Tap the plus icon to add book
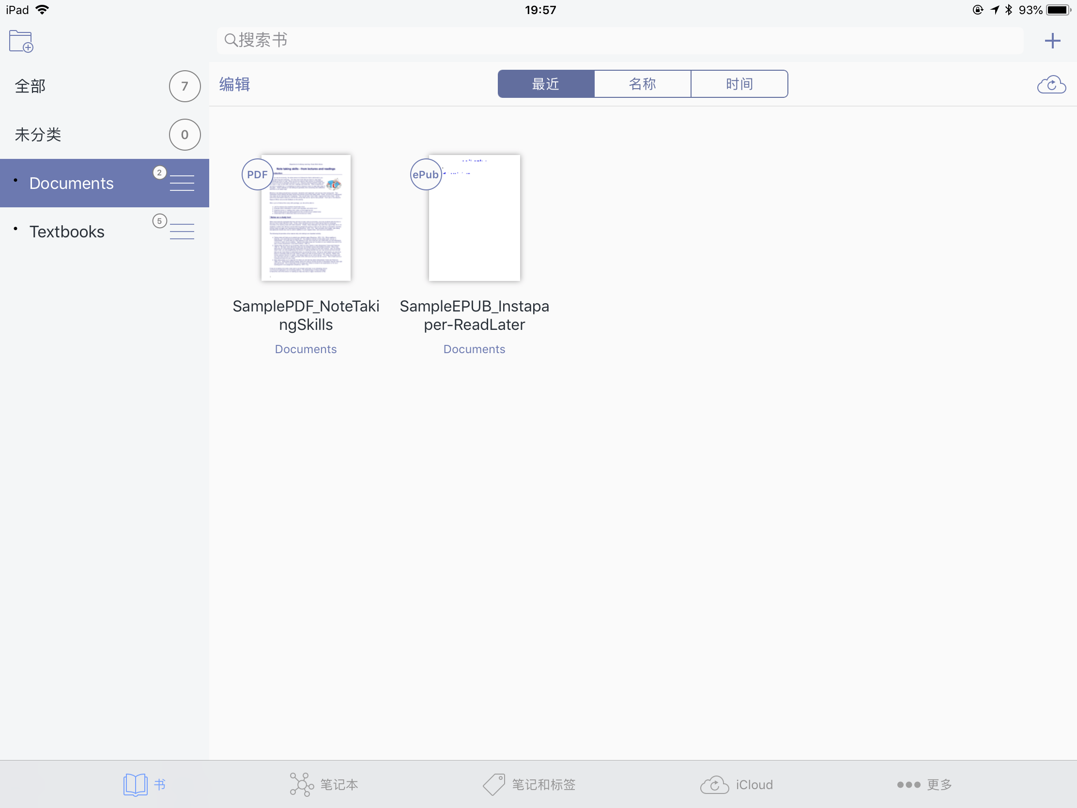 1052,40
